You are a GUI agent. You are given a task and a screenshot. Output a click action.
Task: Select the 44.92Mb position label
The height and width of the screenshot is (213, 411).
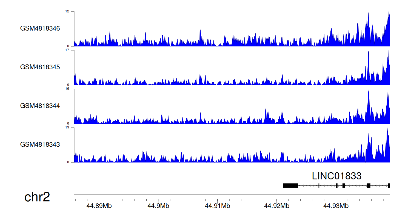[x=277, y=206]
